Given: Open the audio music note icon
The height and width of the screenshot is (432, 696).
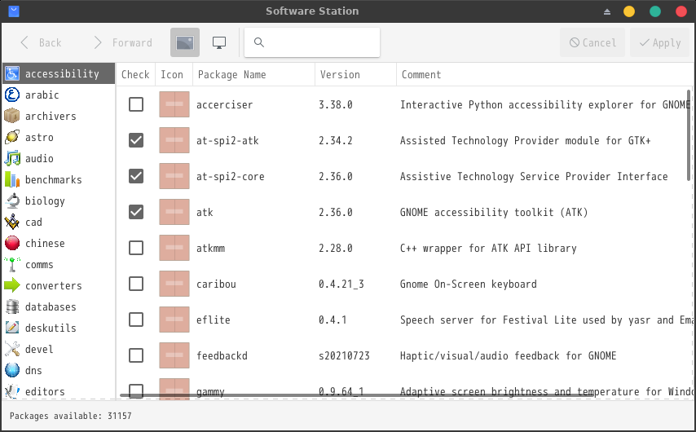Looking at the screenshot, I should tap(12, 158).
